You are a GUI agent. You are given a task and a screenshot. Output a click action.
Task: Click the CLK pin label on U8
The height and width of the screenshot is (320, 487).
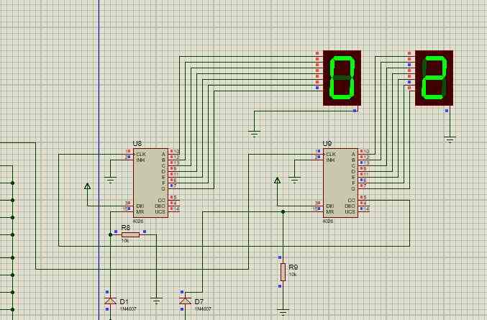(140, 153)
